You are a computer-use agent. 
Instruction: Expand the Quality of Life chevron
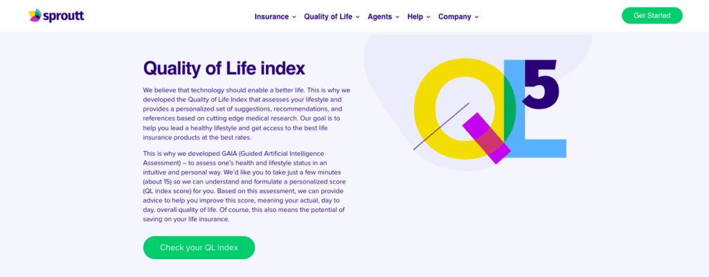tap(358, 17)
